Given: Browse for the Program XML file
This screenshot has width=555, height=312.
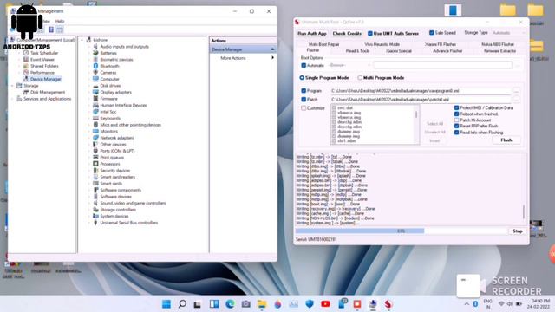Looking at the screenshot, I should pos(516,91).
